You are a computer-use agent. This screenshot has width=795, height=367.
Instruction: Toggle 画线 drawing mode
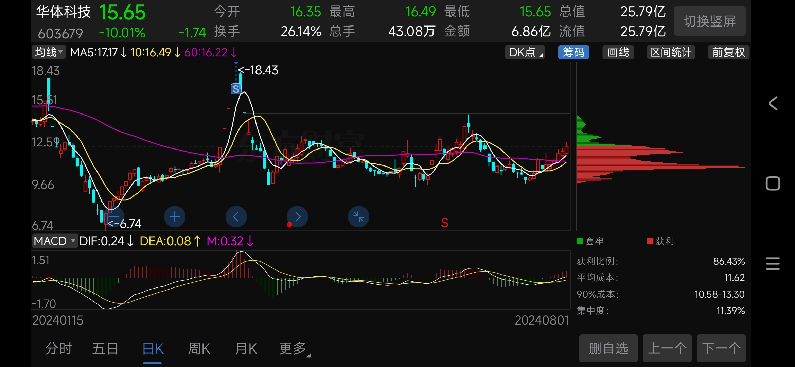[618, 52]
